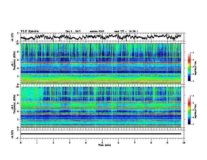Click the time axis tick label '5'

[x=102, y=143]
